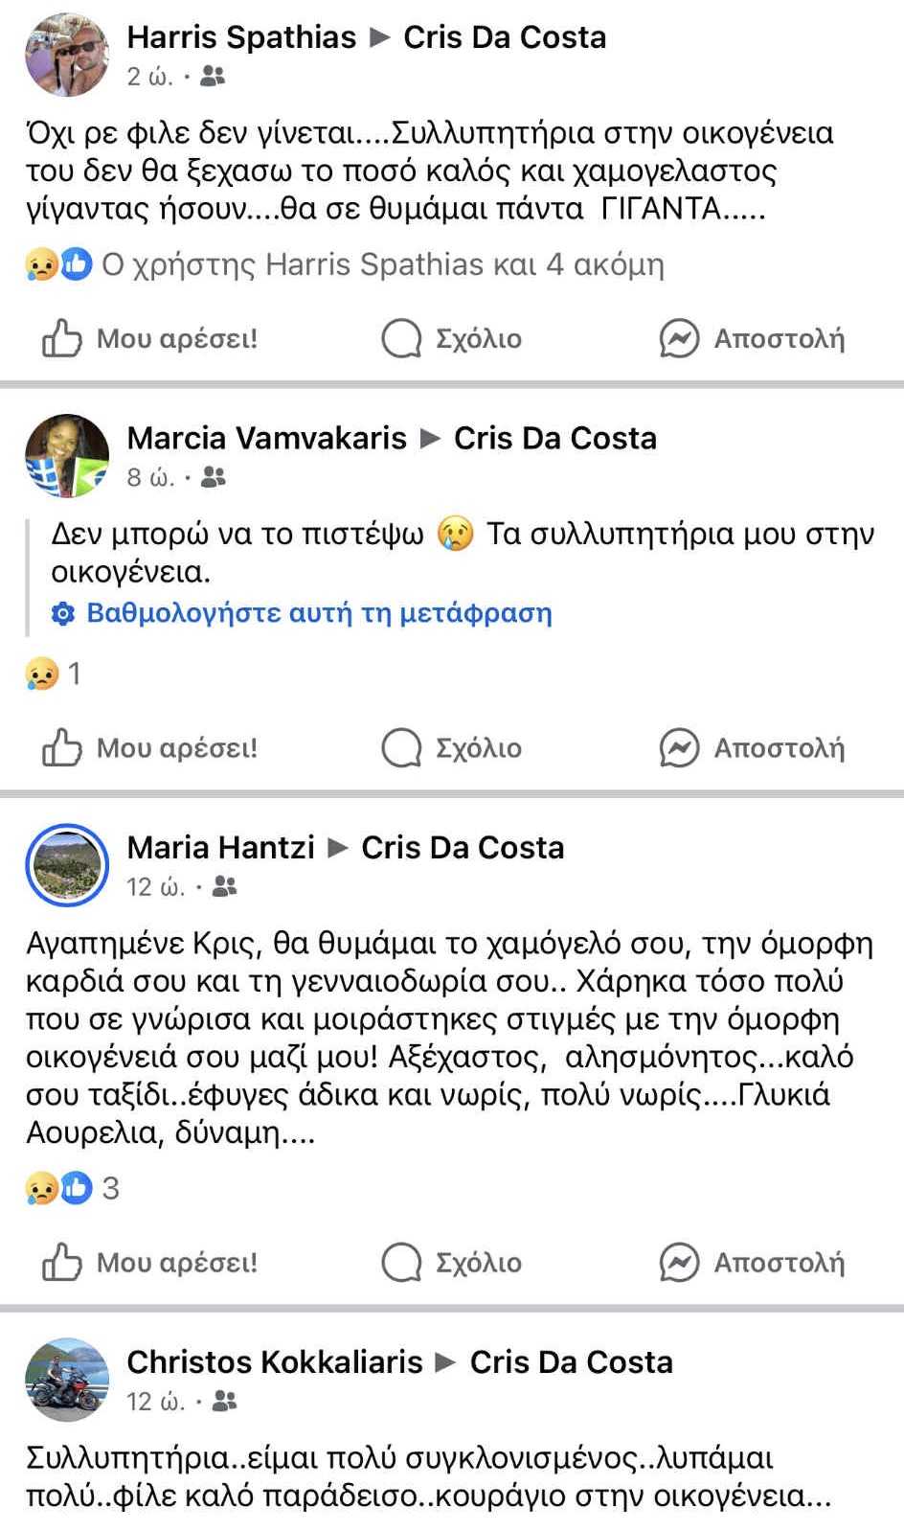
Task: Open Harris Spathias's profile name link
Action: (241, 37)
